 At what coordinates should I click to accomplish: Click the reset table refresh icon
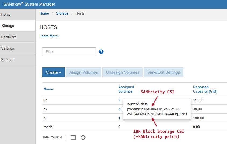(x=83, y=138)
